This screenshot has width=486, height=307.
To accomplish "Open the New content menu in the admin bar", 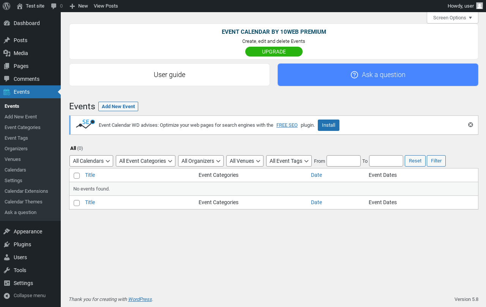I will 79,6.
